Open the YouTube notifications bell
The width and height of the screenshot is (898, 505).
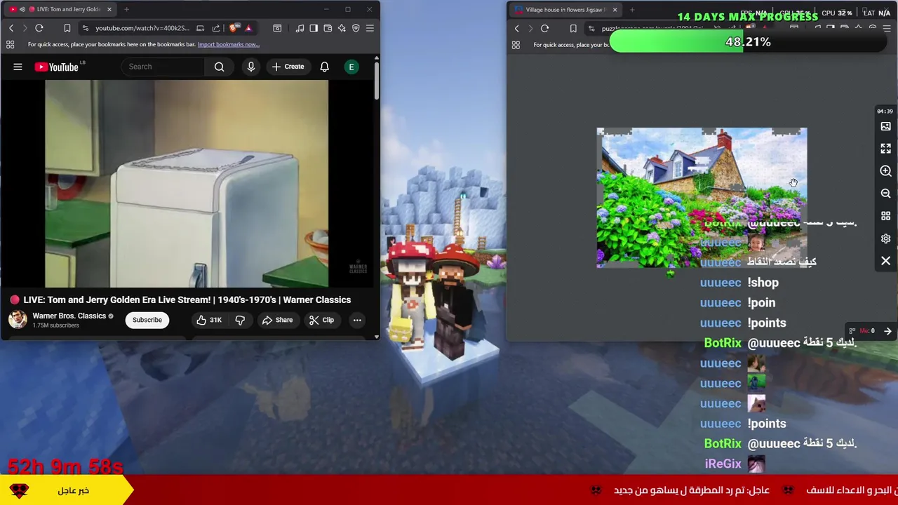pos(324,67)
